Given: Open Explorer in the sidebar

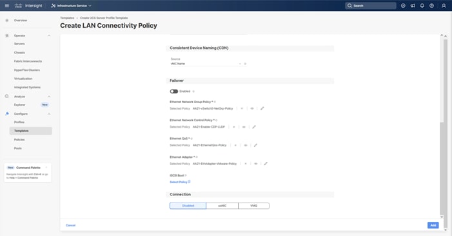Looking at the screenshot, I should pyautogui.click(x=19, y=104).
